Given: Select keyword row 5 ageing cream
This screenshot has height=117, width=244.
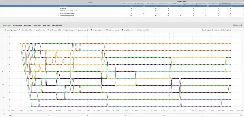Looking at the screenshot, I should [122, 16].
